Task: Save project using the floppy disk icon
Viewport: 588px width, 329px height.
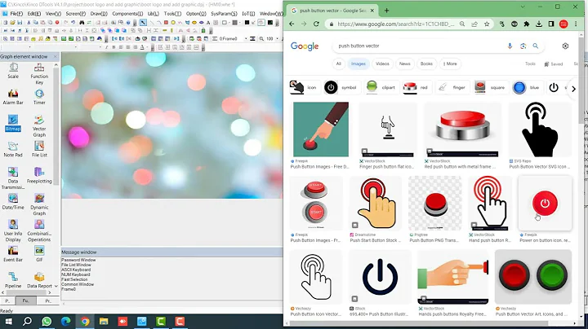Action: pyautogui.click(x=20, y=23)
